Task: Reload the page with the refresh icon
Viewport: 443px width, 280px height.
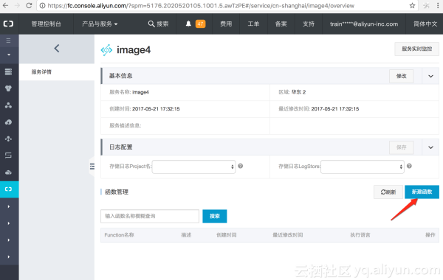Action: (29, 5)
